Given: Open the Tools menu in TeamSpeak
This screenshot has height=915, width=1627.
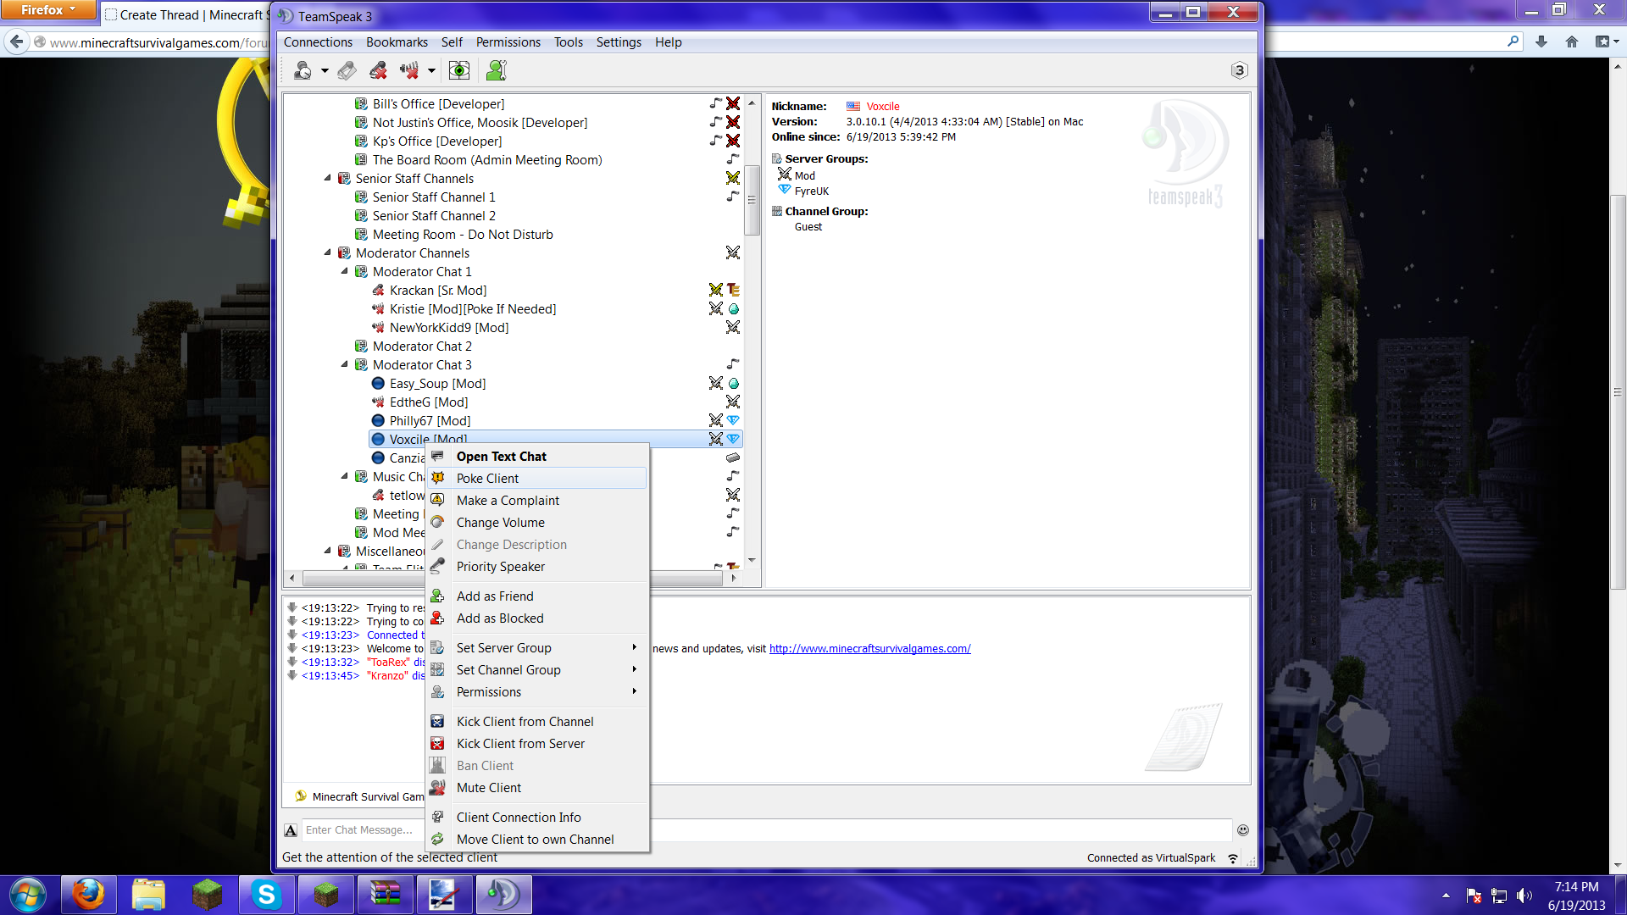Looking at the screenshot, I should point(569,42).
